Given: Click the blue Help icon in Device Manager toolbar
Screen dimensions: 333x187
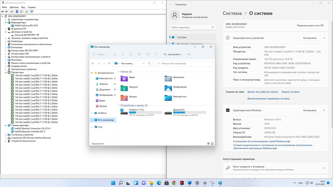Looking at the screenshot, I should click(17, 11).
